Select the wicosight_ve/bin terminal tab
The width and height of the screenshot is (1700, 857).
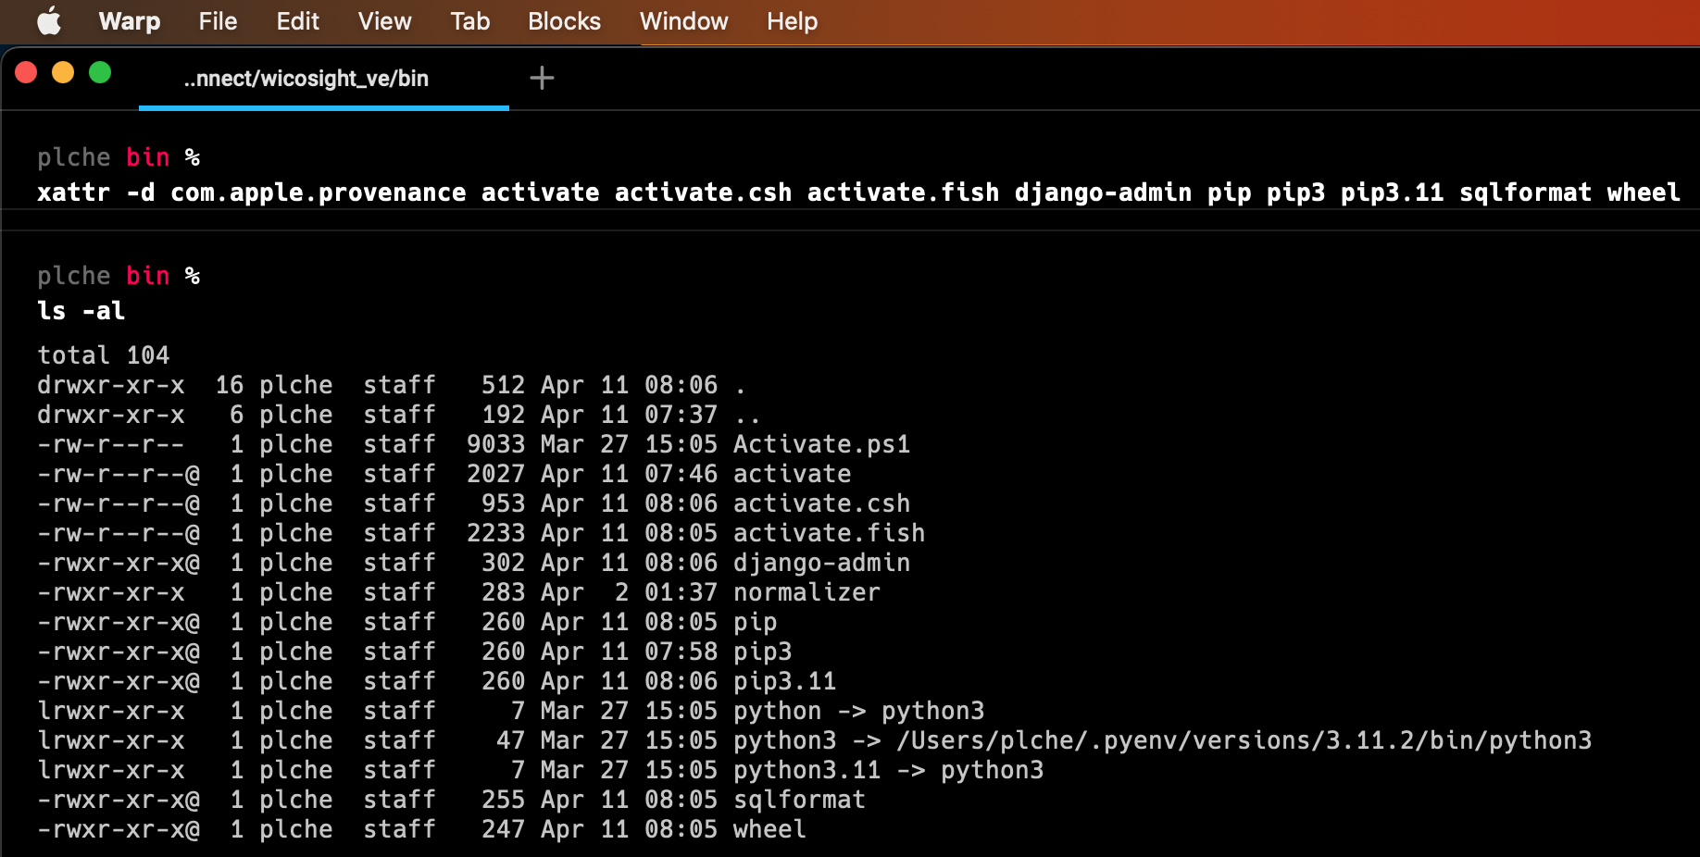tap(306, 79)
